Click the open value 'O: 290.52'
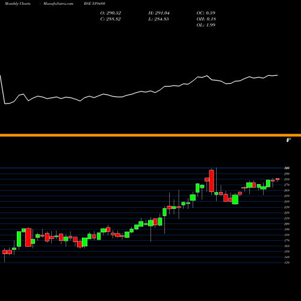The image size is (301, 301). 111,13
